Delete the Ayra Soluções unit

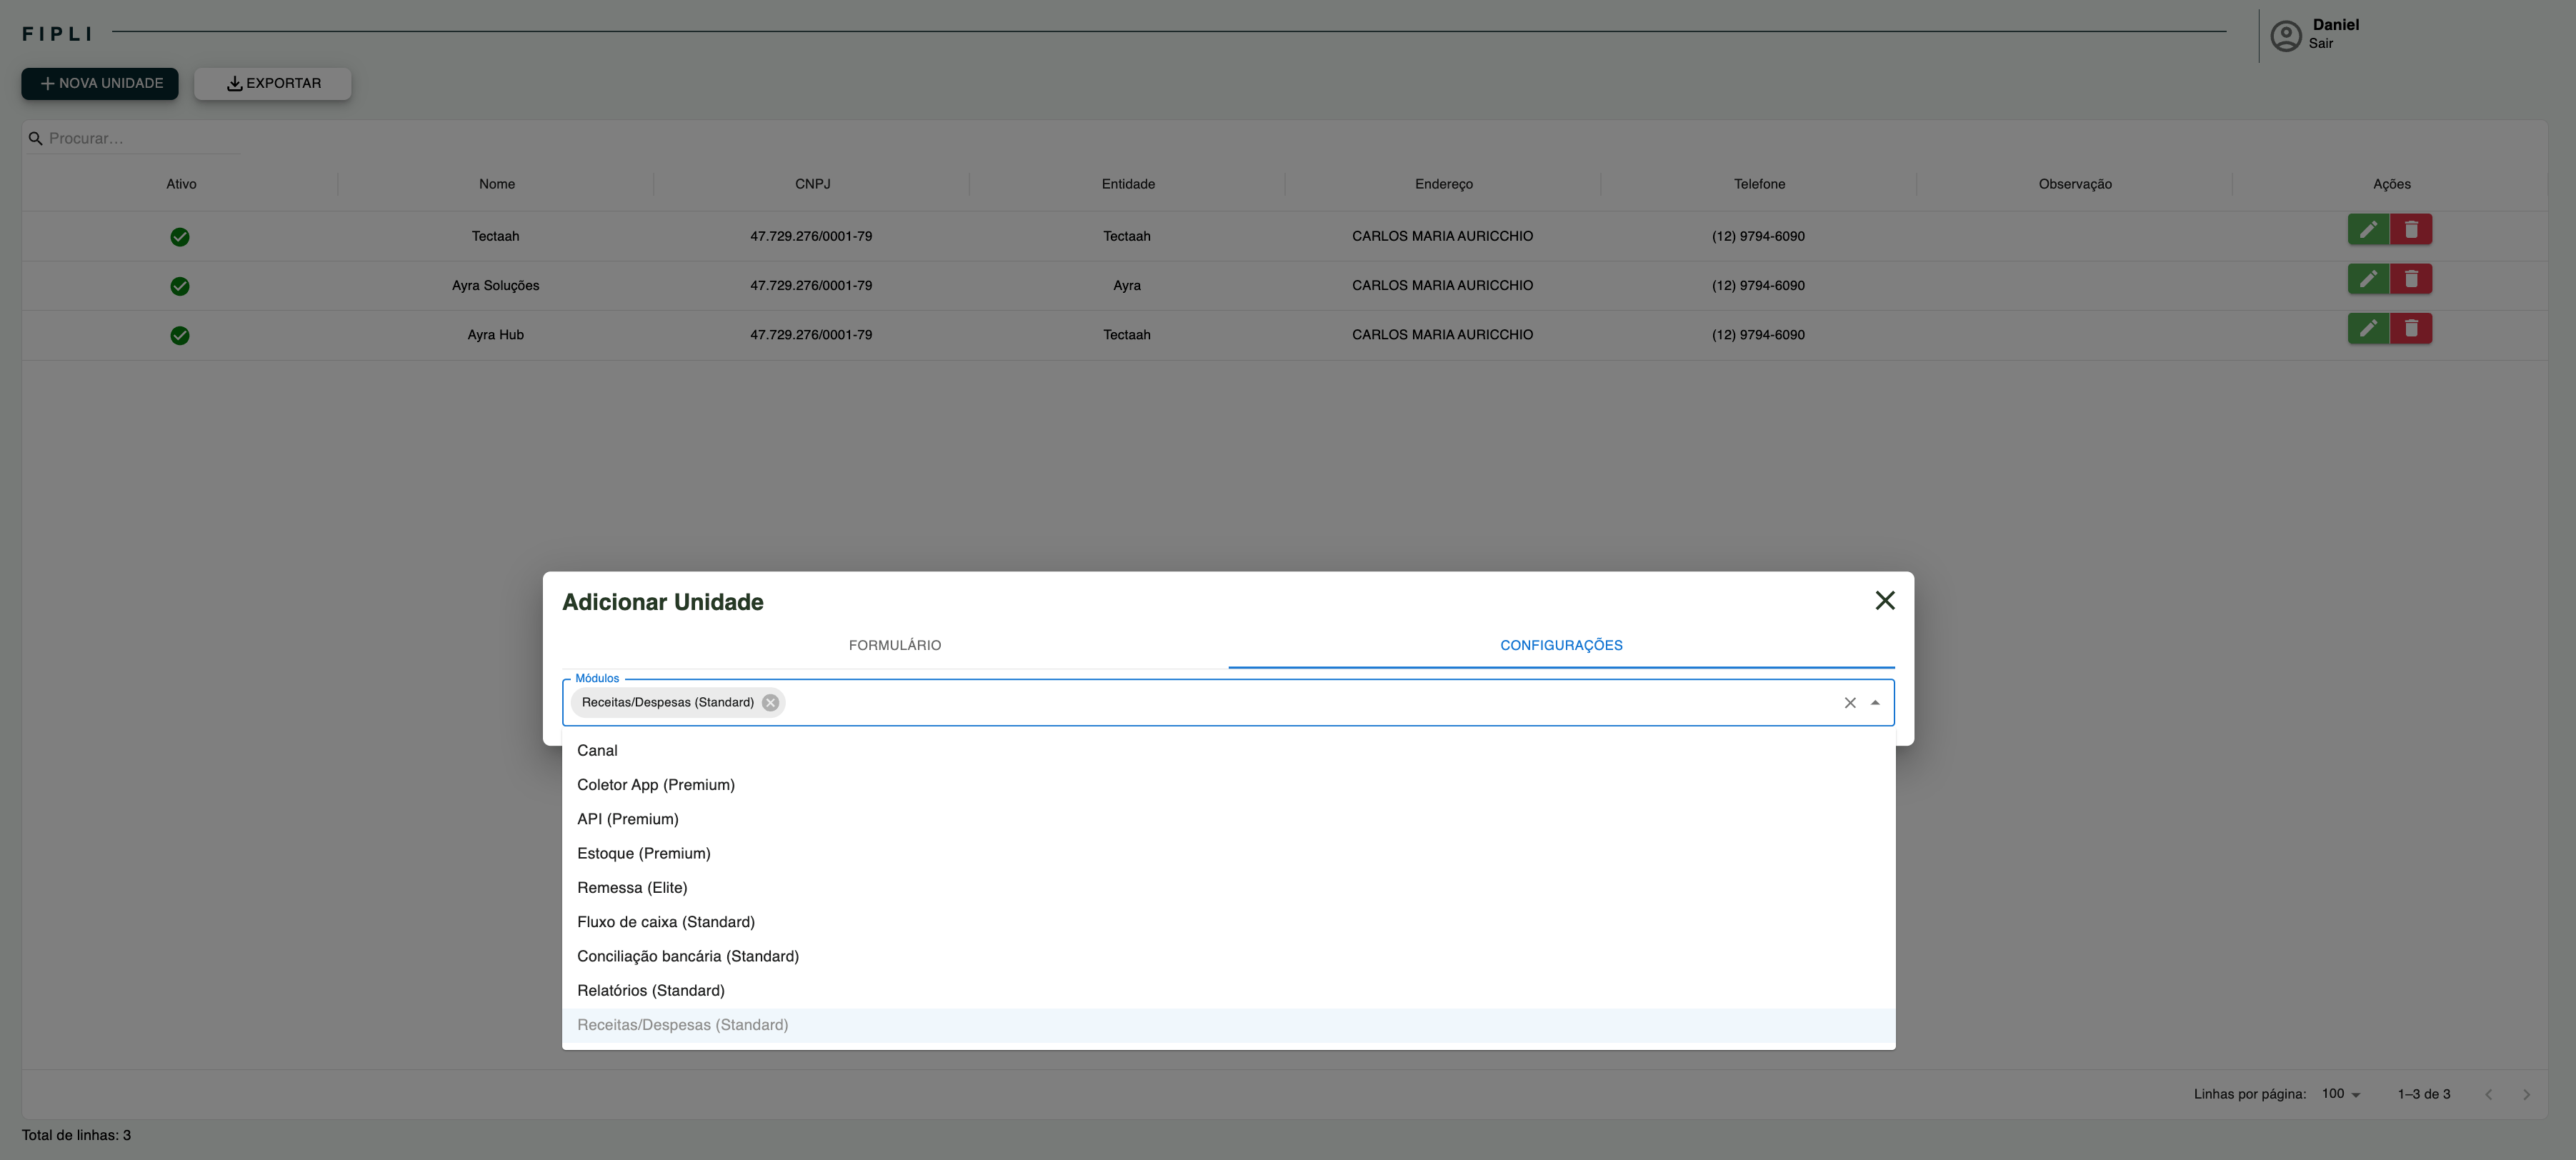(x=2410, y=279)
